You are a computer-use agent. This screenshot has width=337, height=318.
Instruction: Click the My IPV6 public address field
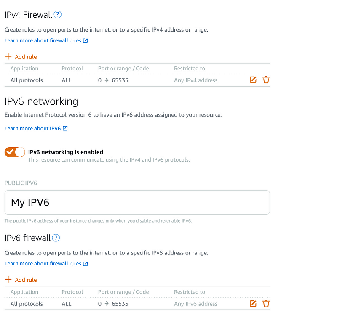pyautogui.click(x=137, y=202)
